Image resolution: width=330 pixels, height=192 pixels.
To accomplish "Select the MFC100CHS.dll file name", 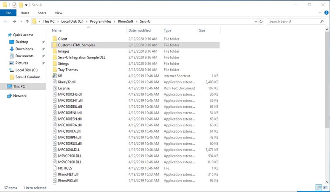I will (70, 94).
